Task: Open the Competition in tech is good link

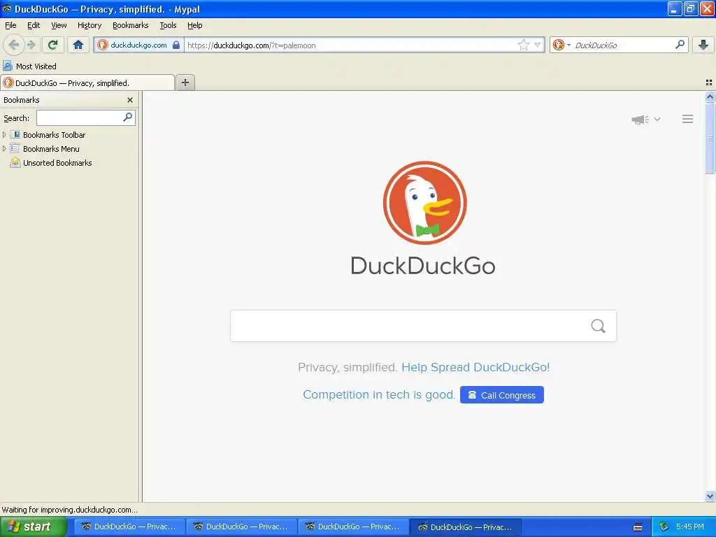Action: click(379, 394)
